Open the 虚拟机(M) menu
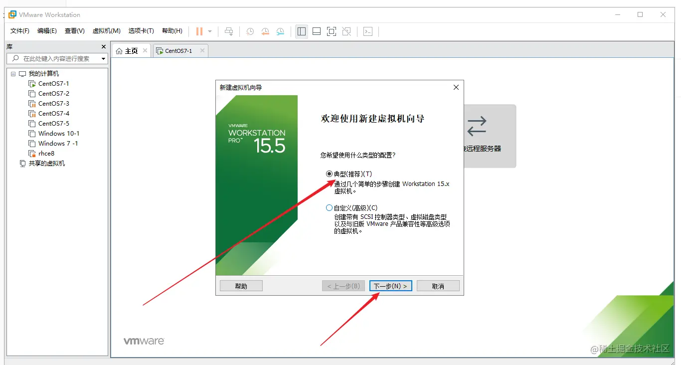Image resolution: width=681 pixels, height=365 pixels. coord(107,31)
